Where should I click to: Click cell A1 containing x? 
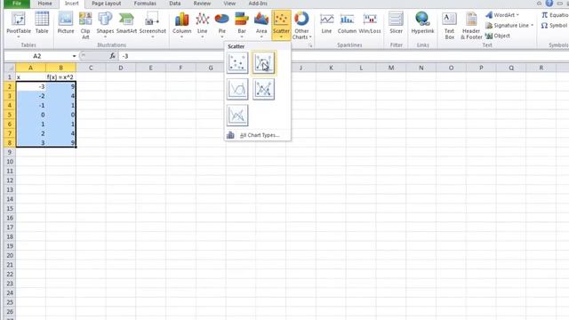point(31,77)
